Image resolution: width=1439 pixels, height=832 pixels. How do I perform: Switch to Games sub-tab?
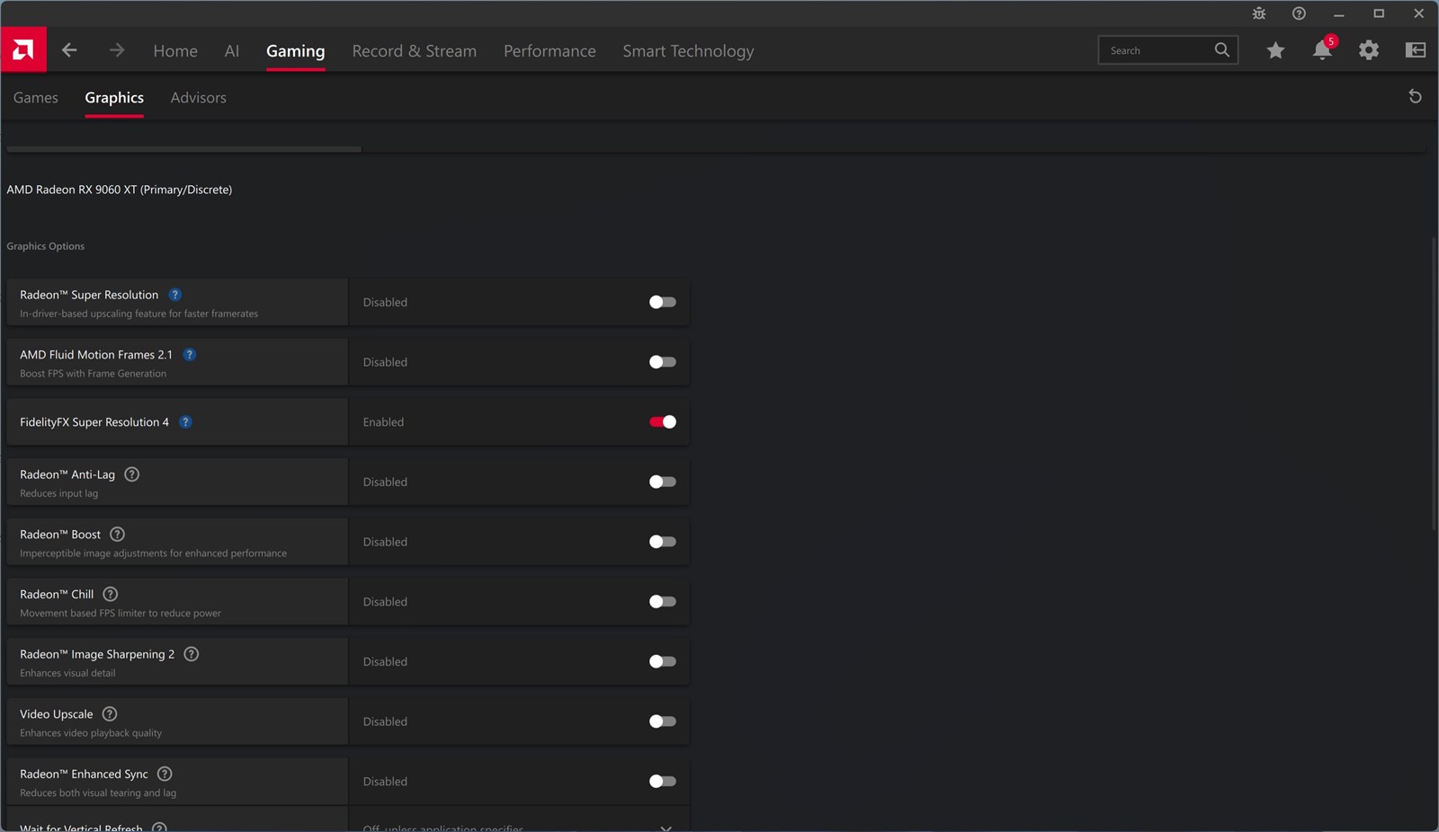[36, 97]
